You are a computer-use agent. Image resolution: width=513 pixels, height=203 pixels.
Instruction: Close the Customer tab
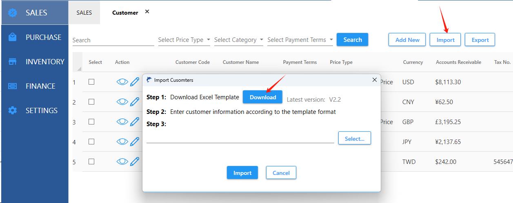pos(147,11)
